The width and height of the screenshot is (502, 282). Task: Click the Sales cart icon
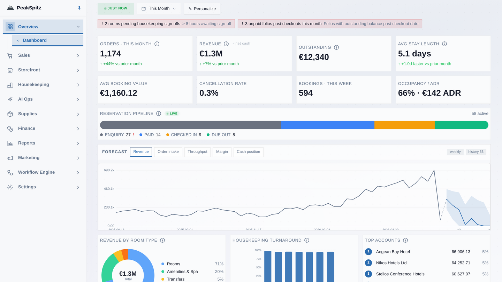click(x=10, y=55)
